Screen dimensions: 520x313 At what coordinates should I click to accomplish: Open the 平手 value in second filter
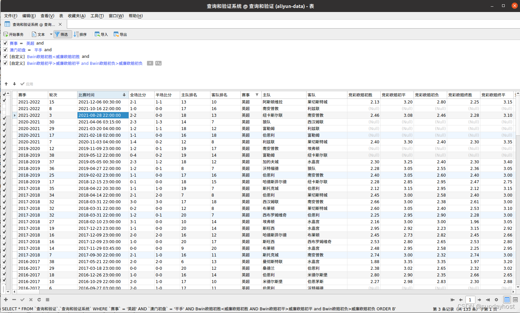pos(38,50)
